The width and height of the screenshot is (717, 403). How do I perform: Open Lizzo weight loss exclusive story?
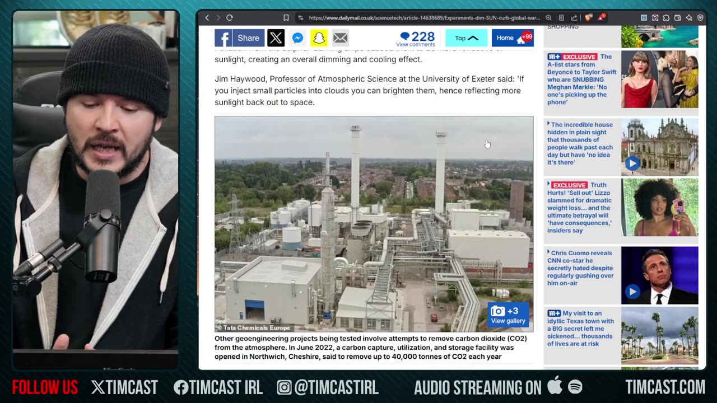pos(580,208)
